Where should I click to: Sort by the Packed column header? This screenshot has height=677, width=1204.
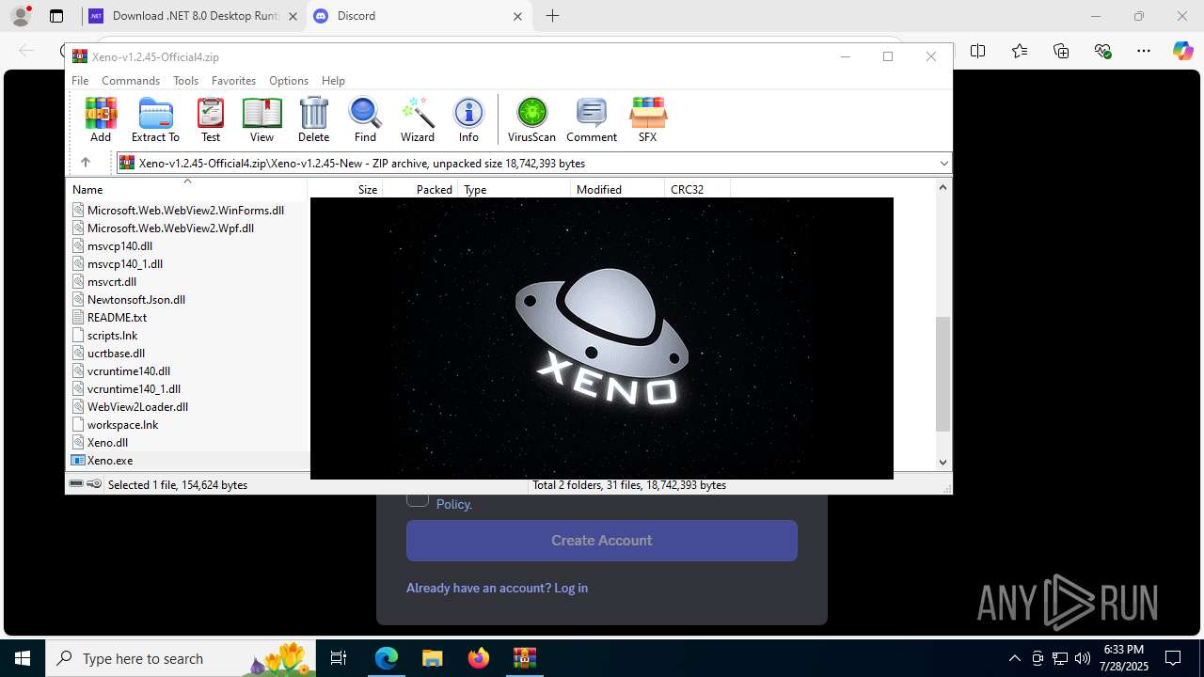[420, 189]
